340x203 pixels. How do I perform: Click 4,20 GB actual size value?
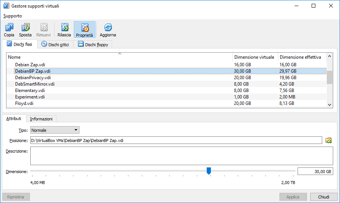coord(287,84)
